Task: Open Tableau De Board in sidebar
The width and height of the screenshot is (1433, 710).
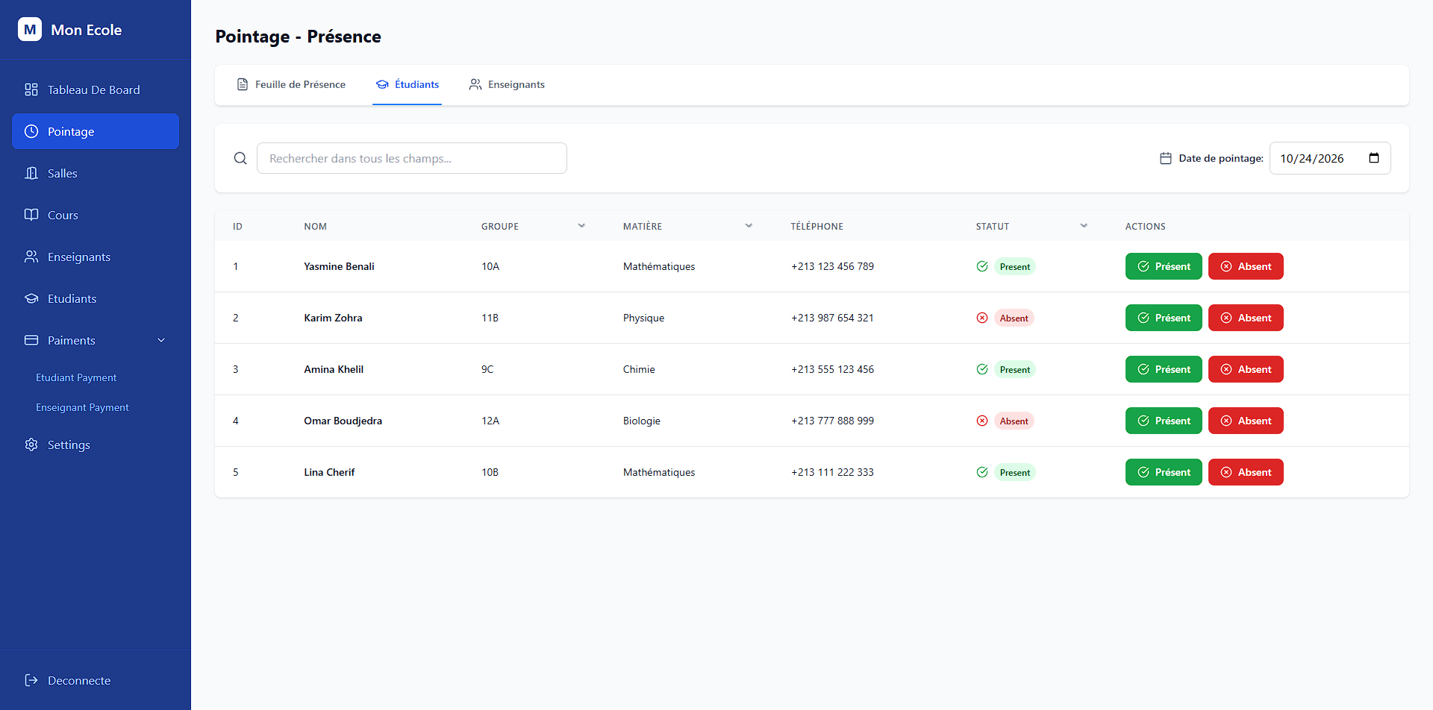Action: [96, 89]
